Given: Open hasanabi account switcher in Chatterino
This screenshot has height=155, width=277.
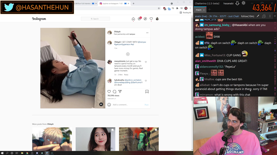Looking at the screenshot, I should [x=228, y=3].
